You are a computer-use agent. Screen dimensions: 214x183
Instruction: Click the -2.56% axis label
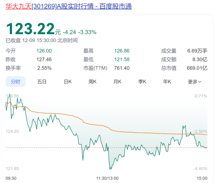(200, 131)
